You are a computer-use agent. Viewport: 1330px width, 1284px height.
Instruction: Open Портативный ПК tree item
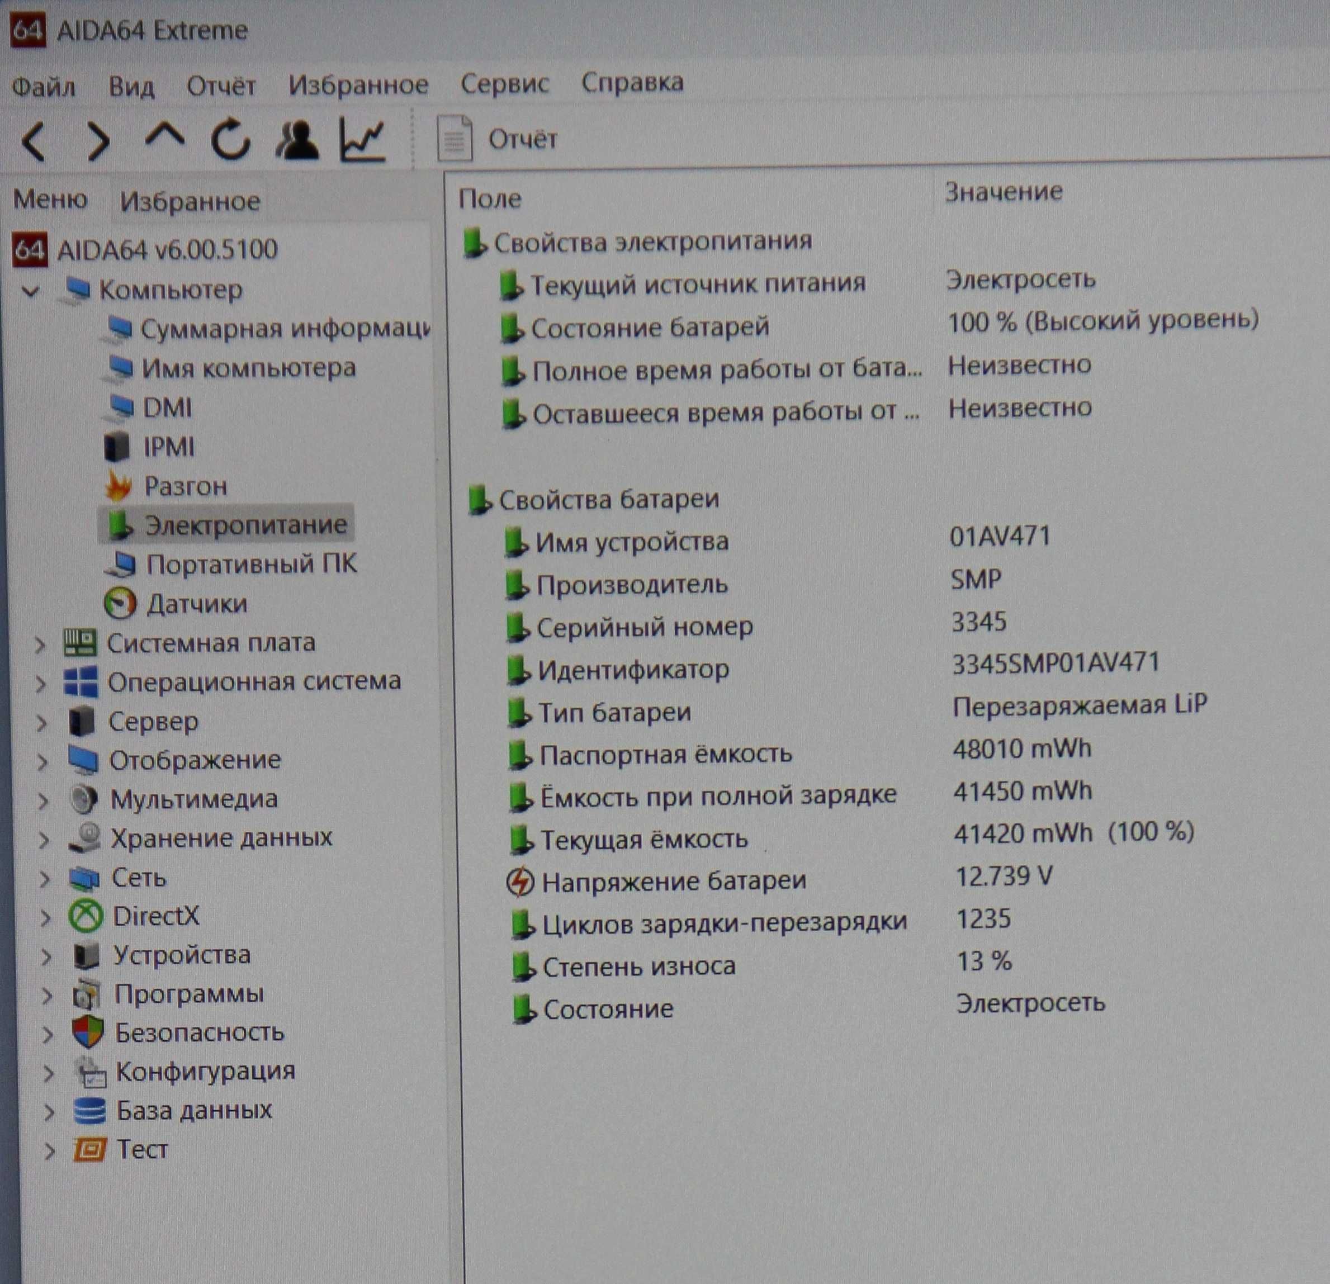click(x=251, y=564)
